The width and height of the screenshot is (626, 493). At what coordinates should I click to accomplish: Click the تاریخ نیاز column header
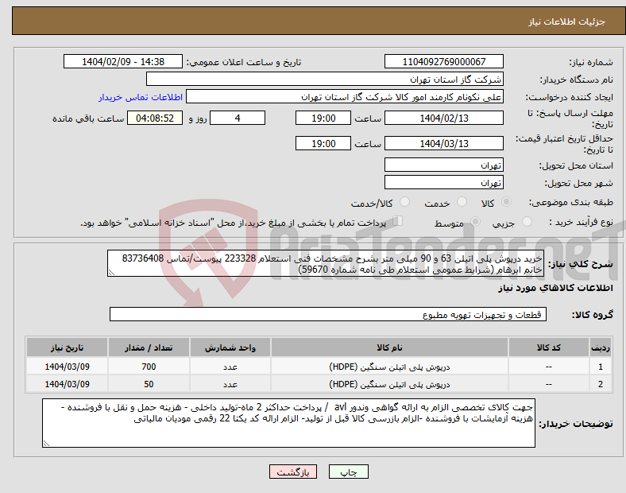[67, 347]
